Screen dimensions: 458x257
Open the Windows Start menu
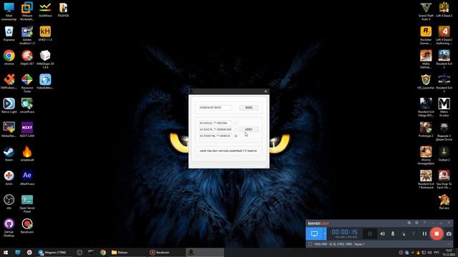6,252
